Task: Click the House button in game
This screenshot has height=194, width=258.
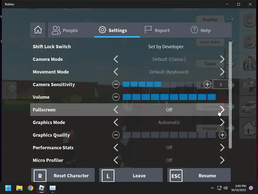Action: 210,128
